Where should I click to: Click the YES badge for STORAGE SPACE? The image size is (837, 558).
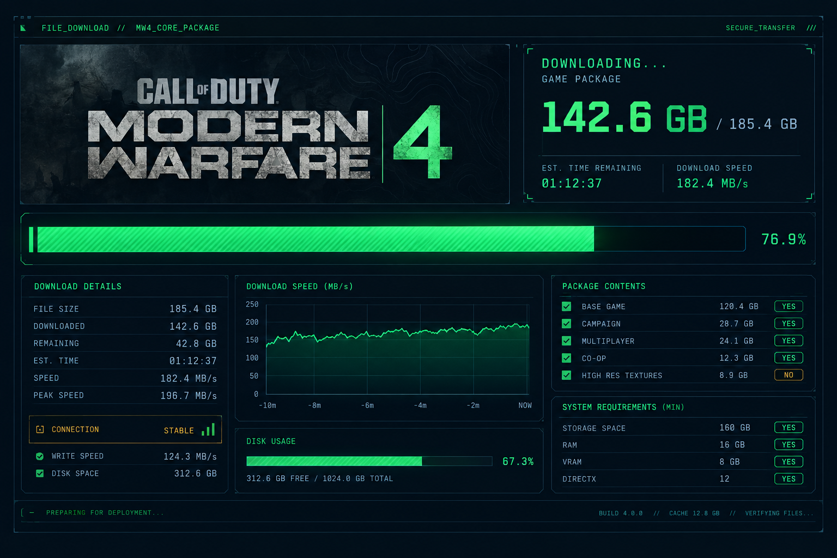[789, 428]
